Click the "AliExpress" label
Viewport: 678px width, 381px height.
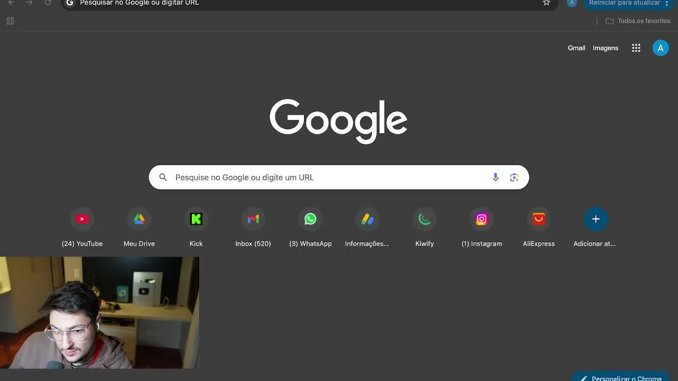pos(539,244)
